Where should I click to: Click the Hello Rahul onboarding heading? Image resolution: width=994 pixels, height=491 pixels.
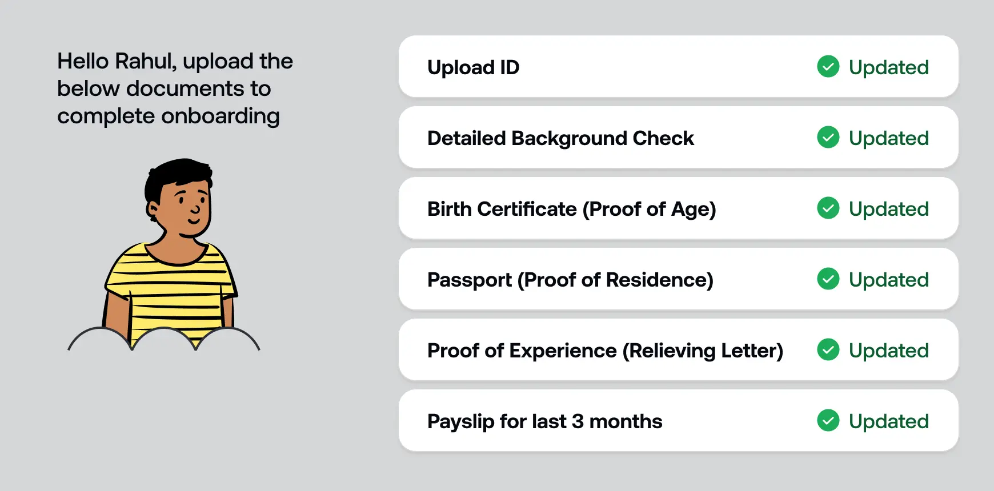(x=175, y=88)
